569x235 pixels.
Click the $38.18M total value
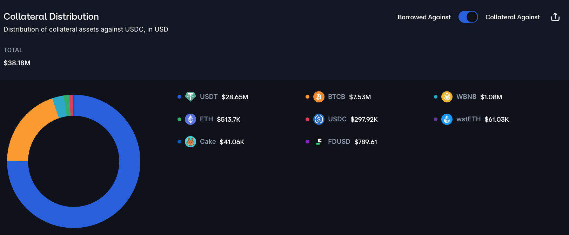pos(17,63)
